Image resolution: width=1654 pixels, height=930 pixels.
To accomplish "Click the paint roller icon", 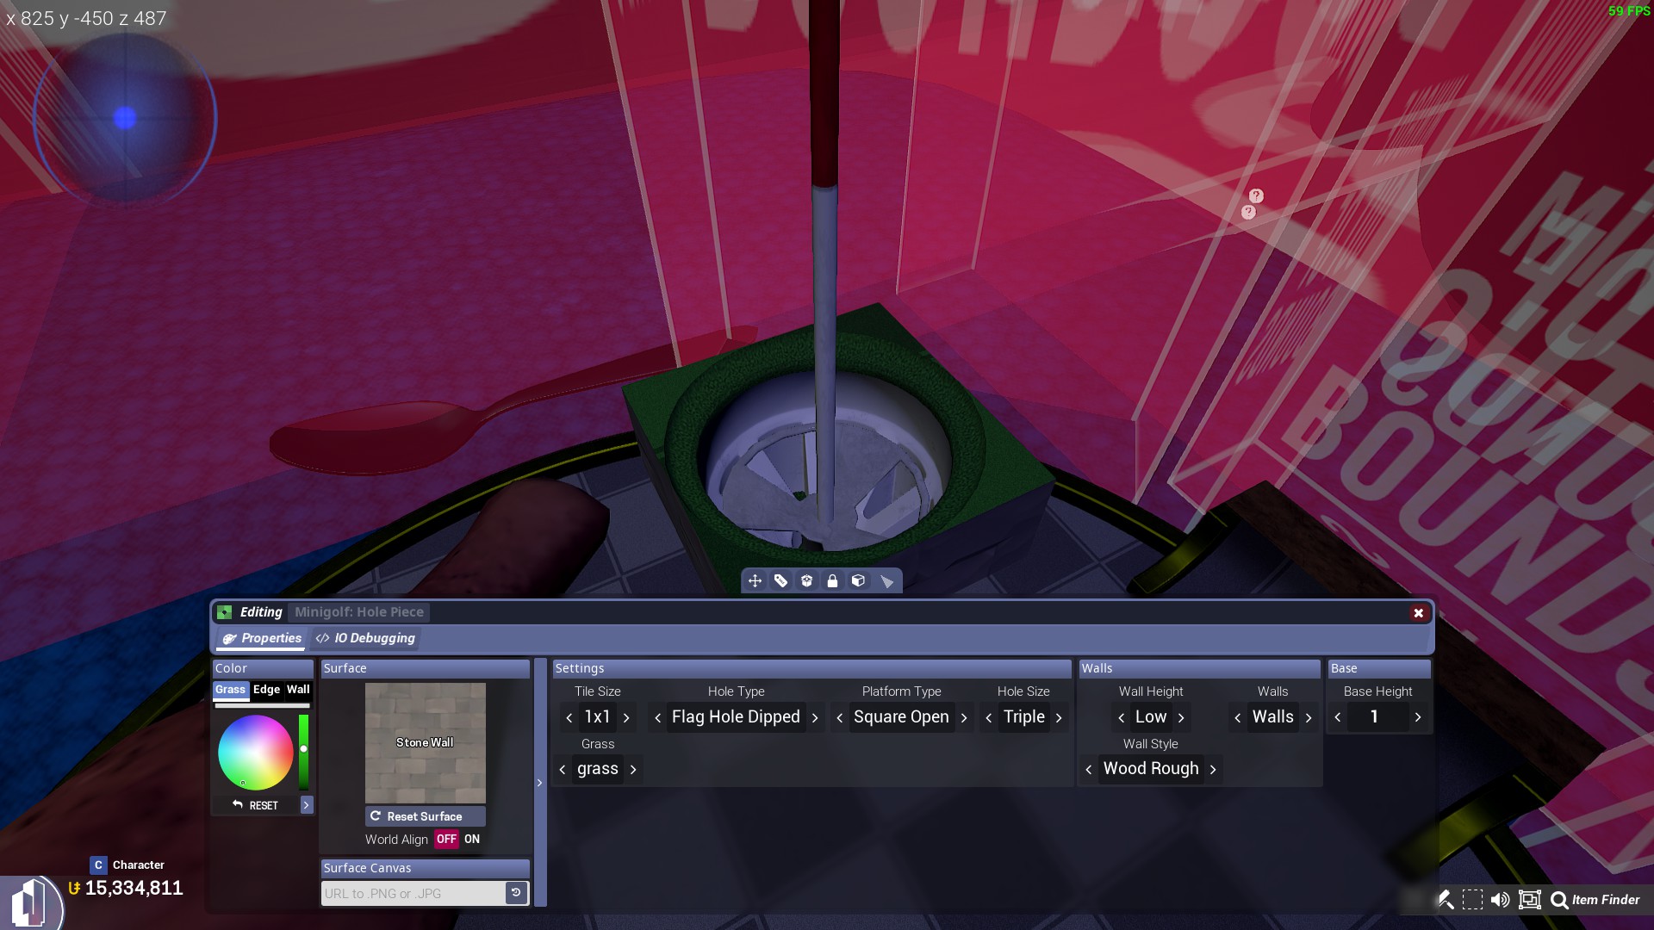I will point(1446,900).
